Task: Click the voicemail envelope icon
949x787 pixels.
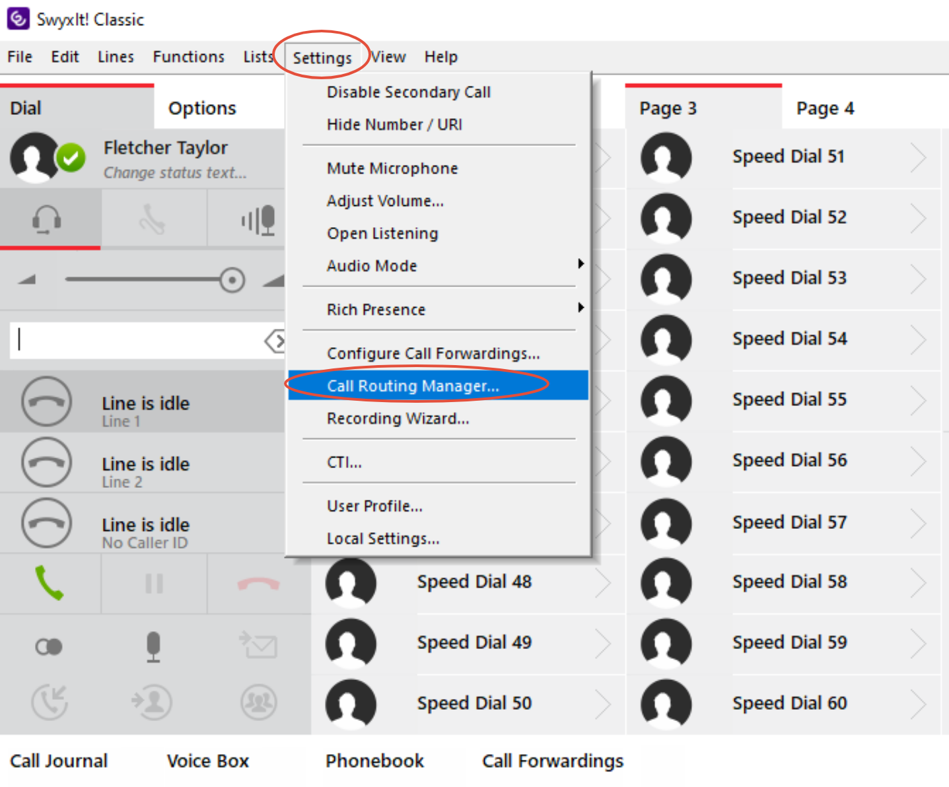Action: click(x=258, y=645)
